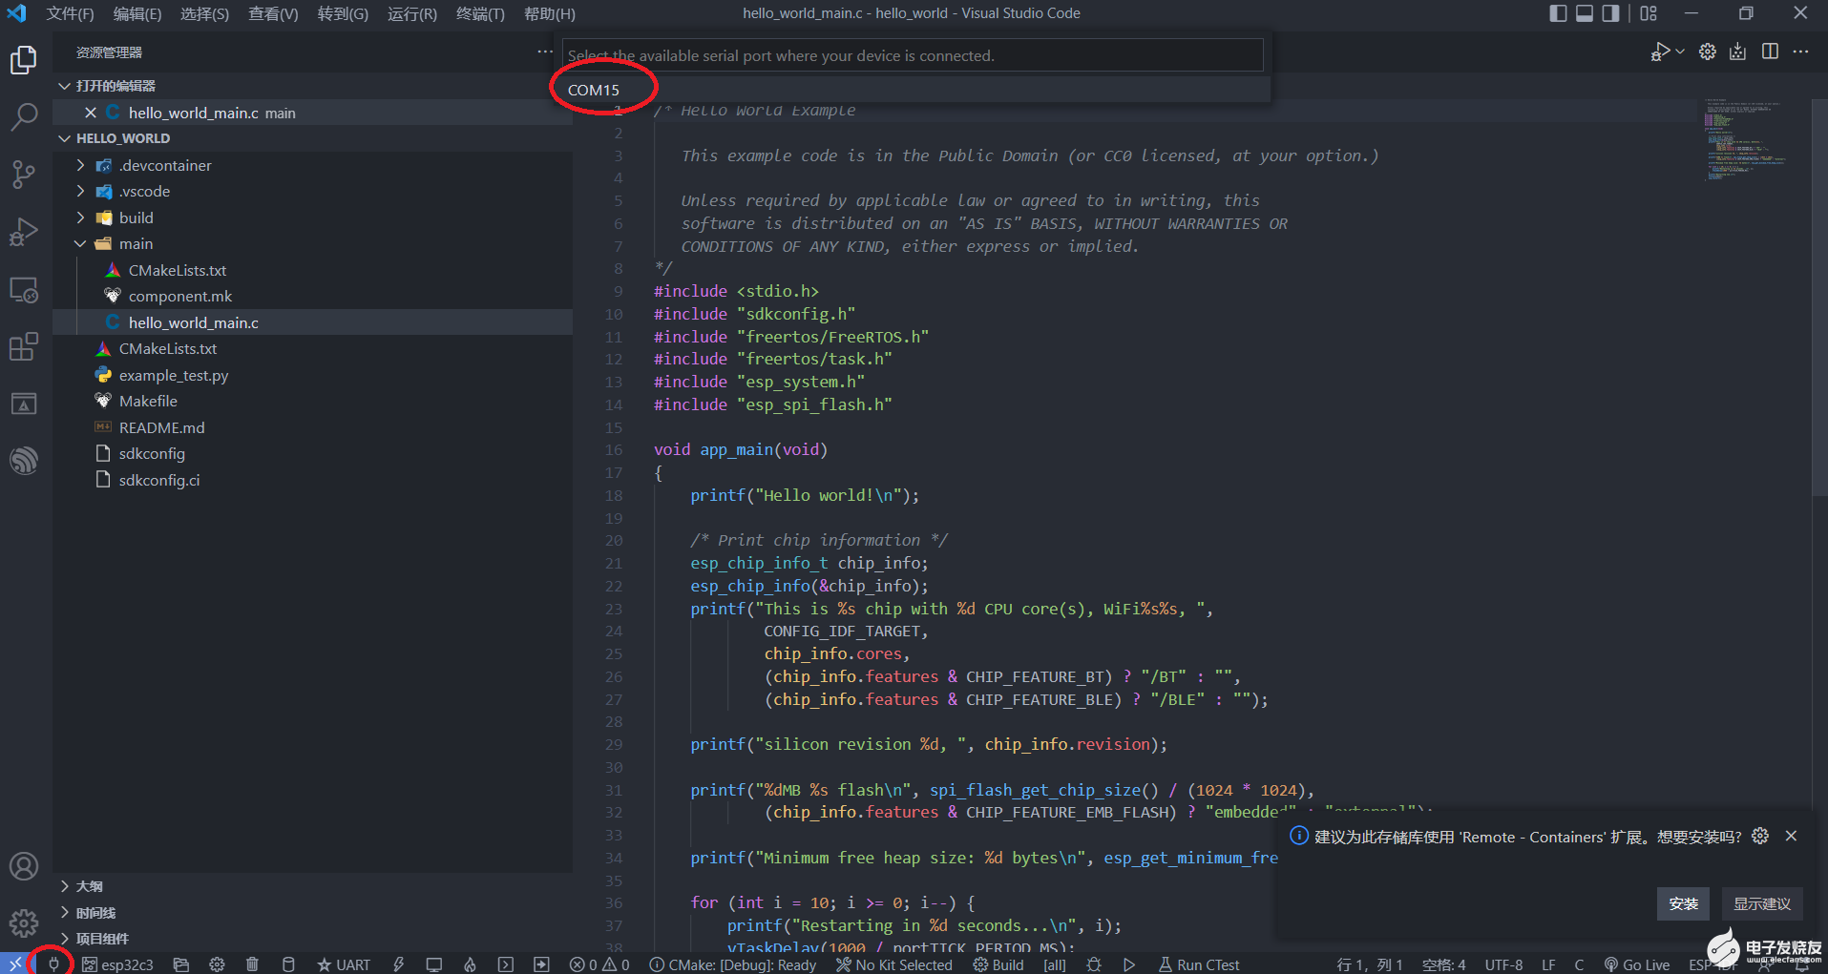Toggle secondary side bar layout button
1828x974 pixels.
pyautogui.click(x=1611, y=13)
